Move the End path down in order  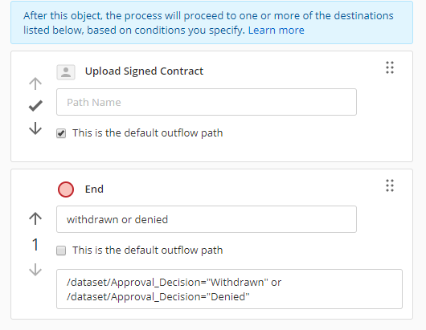point(35,270)
